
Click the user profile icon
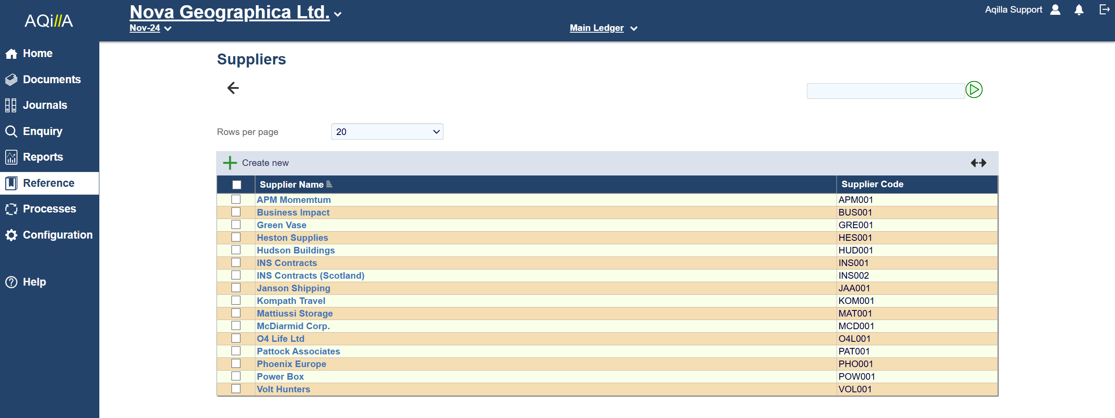(x=1055, y=10)
